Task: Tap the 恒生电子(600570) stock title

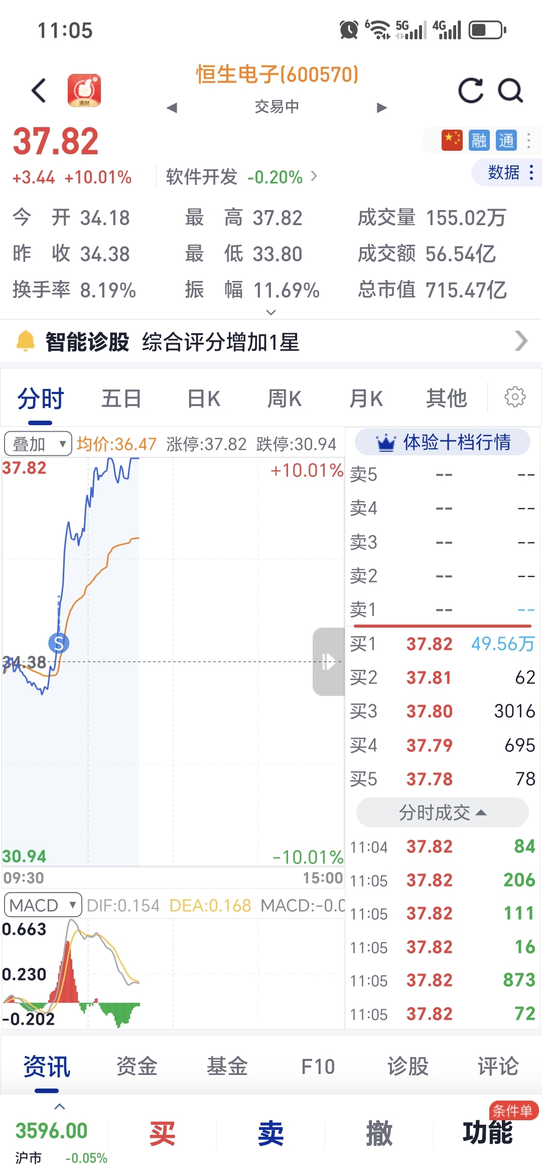Action: 278,74
